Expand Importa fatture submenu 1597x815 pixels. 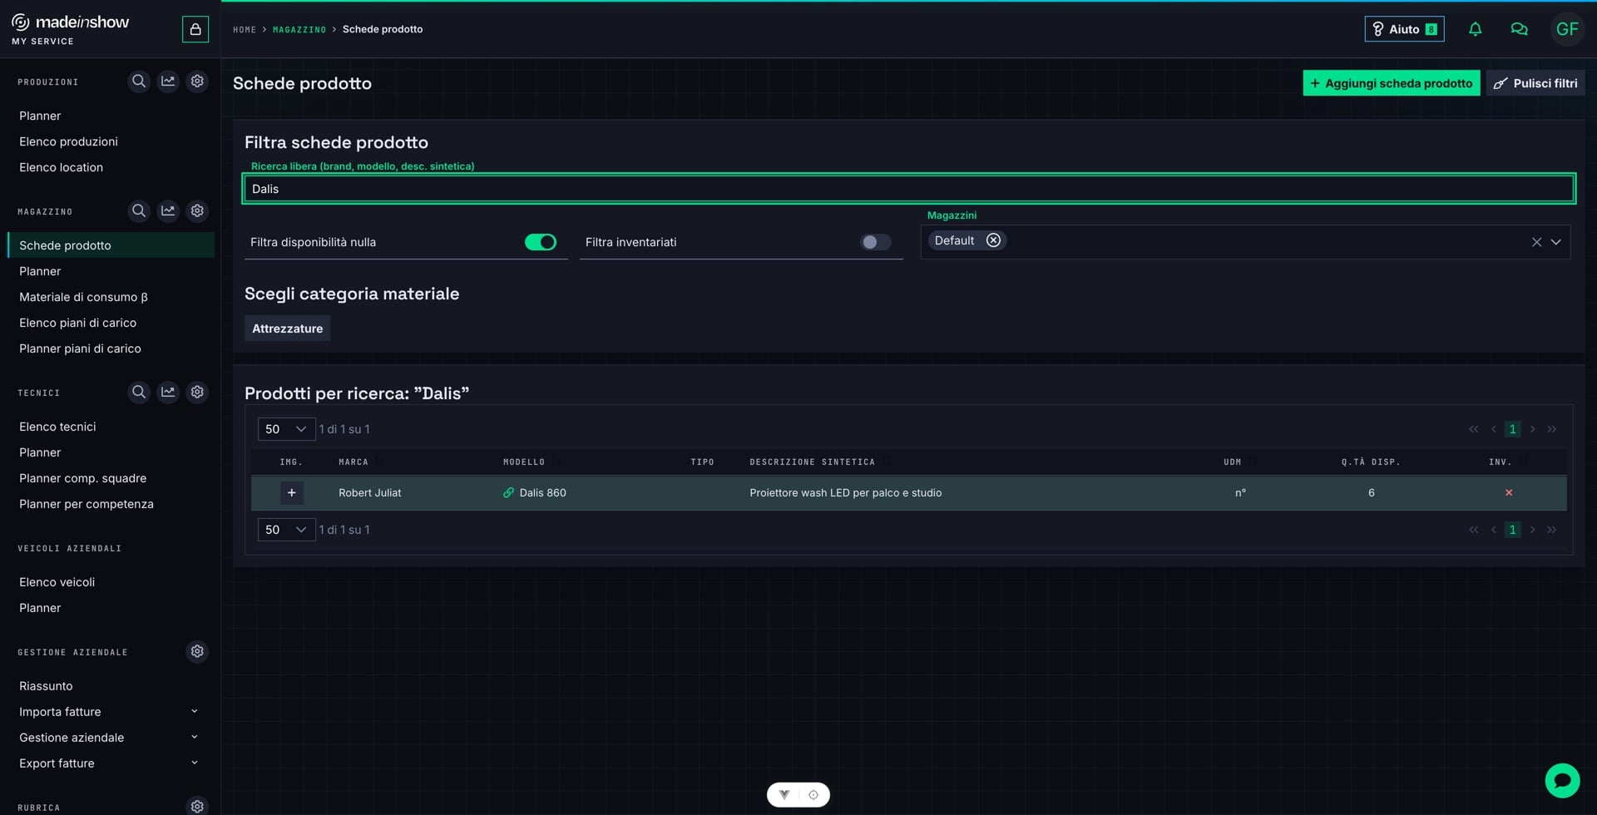coord(194,711)
